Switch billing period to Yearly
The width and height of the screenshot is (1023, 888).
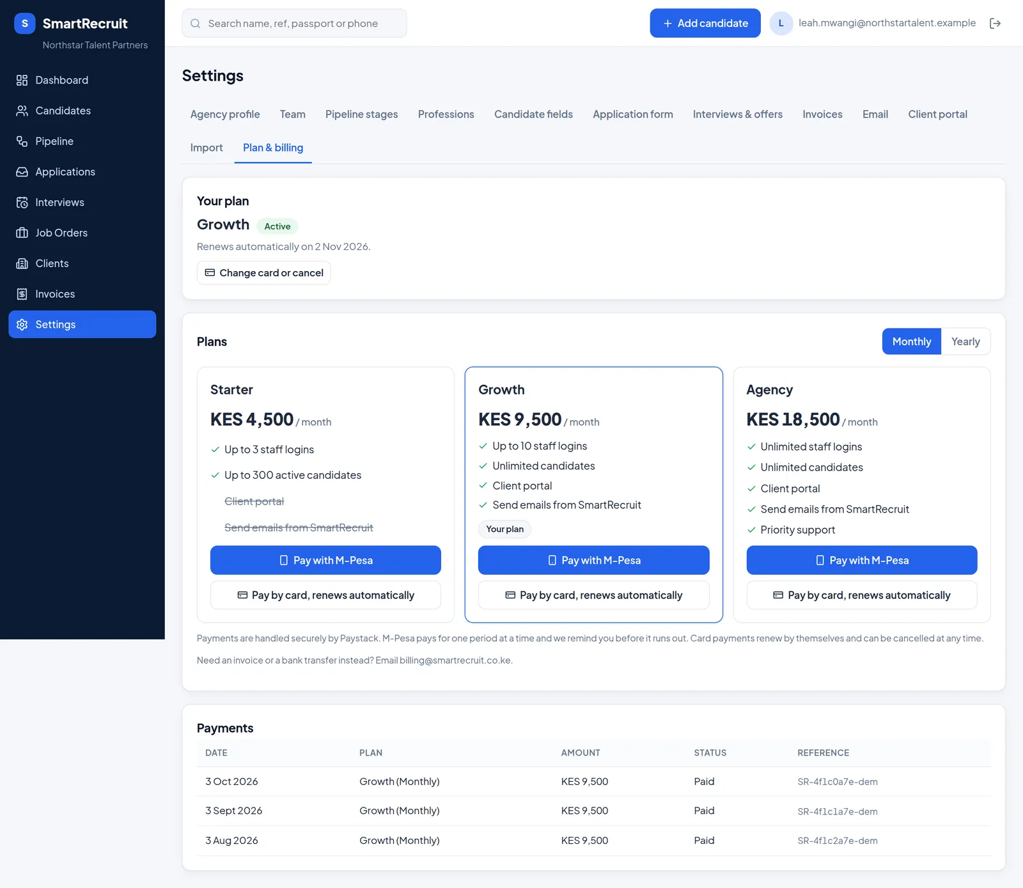[x=965, y=341]
